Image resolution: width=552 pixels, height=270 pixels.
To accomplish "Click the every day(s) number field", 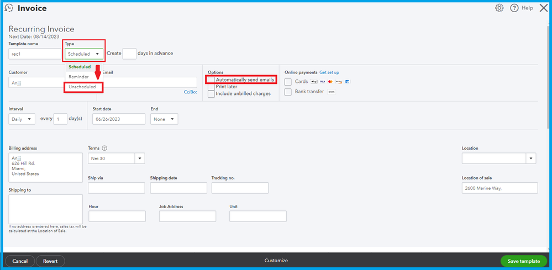I will (x=61, y=119).
